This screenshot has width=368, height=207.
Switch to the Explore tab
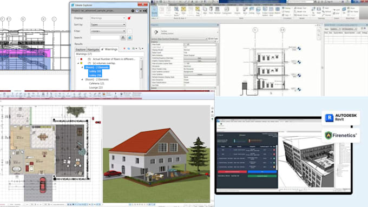[81, 50]
